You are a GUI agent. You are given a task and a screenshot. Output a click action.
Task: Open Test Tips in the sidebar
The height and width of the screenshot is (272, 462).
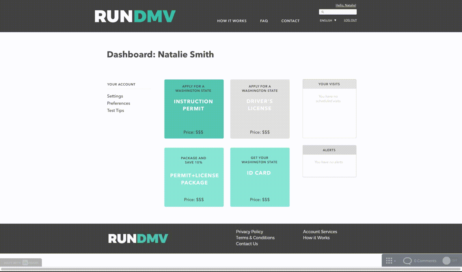(115, 110)
